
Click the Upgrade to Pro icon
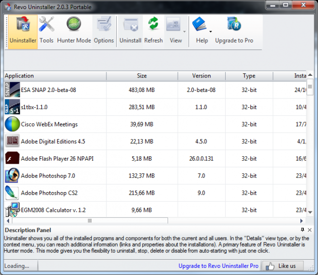234,24
